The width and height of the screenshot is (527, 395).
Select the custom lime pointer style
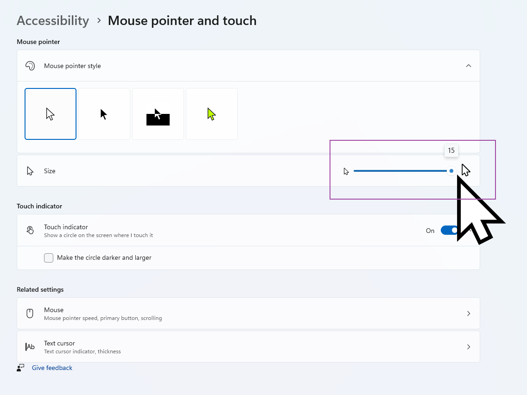(212, 114)
